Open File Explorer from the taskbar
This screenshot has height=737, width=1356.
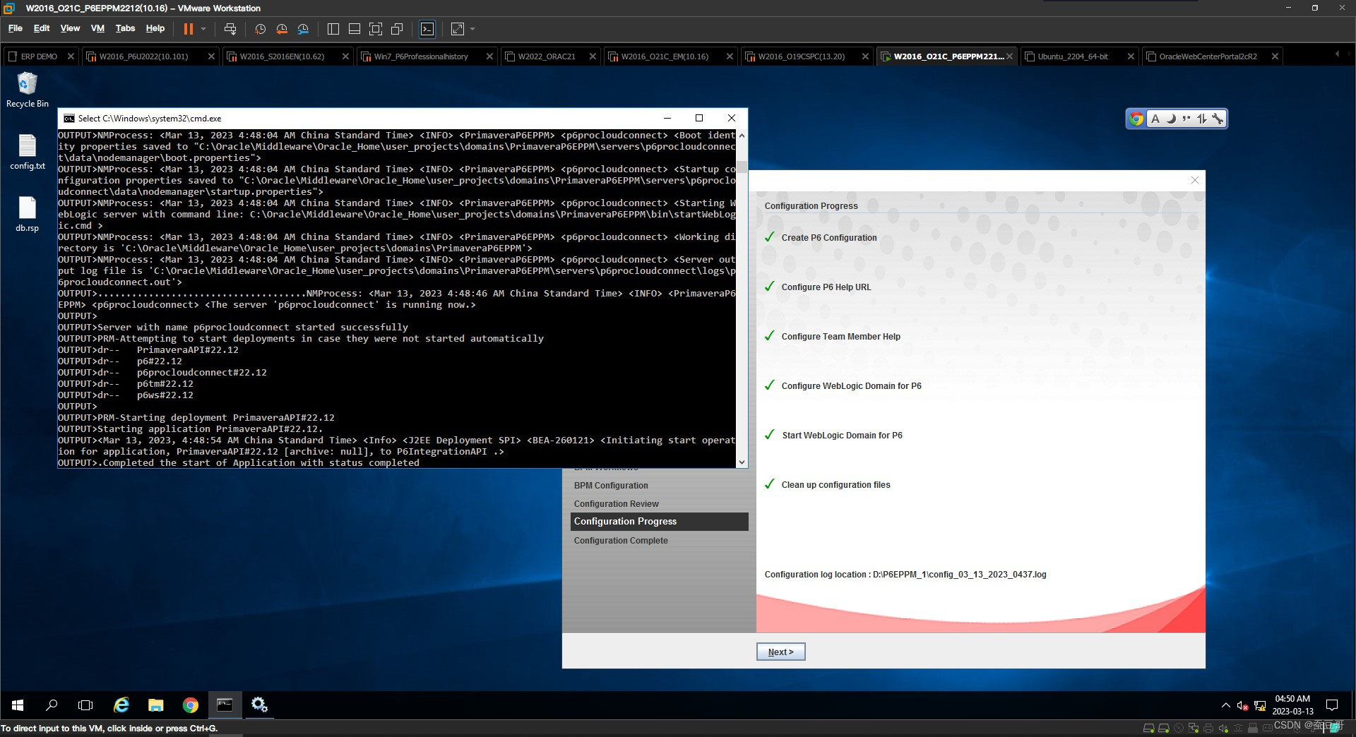tap(156, 705)
